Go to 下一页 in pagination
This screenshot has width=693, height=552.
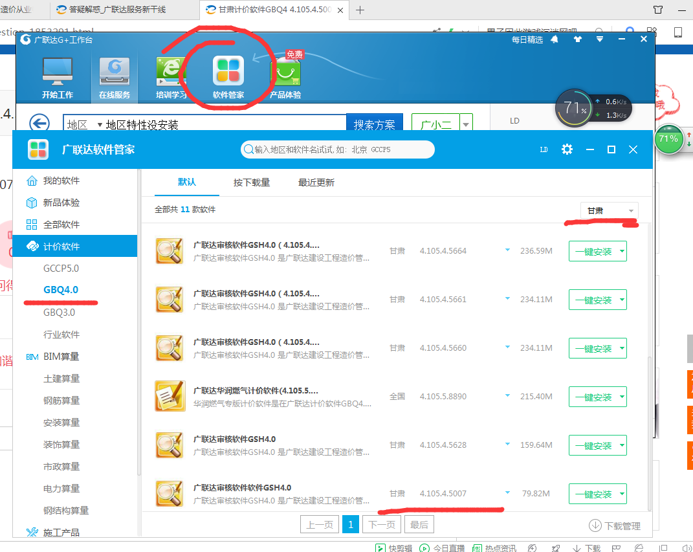[x=382, y=525]
